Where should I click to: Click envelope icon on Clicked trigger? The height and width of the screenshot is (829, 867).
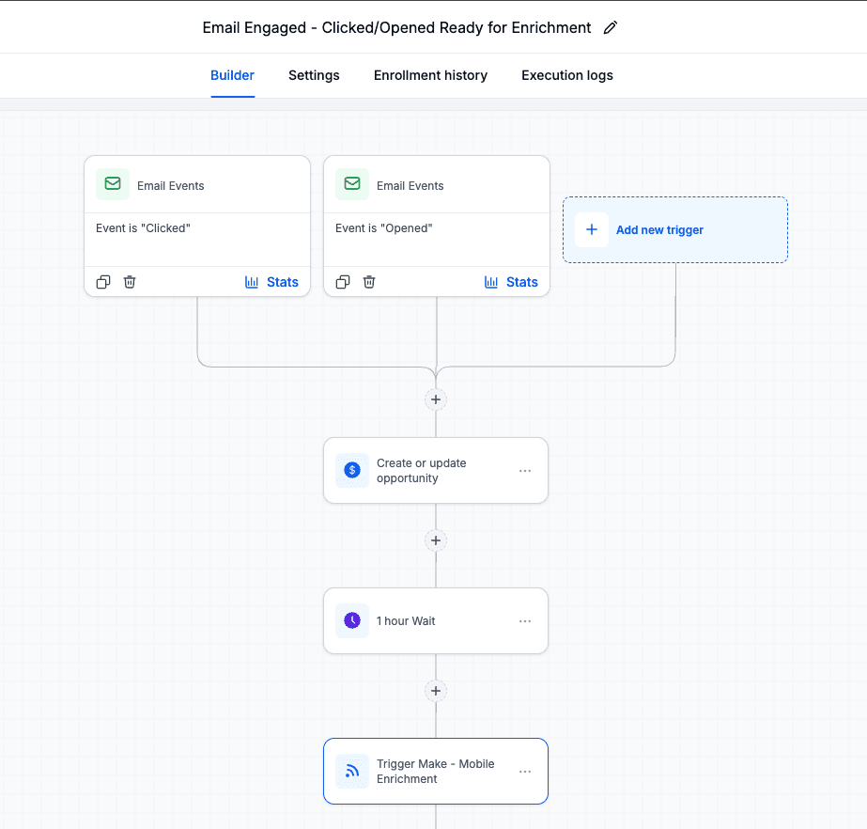[x=113, y=183]
